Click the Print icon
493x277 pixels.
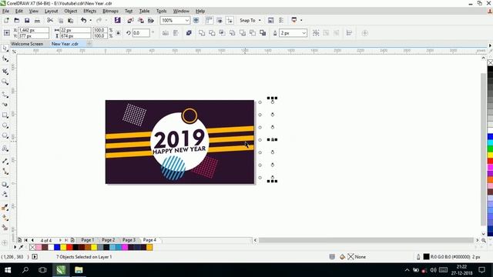click(37, 21)
